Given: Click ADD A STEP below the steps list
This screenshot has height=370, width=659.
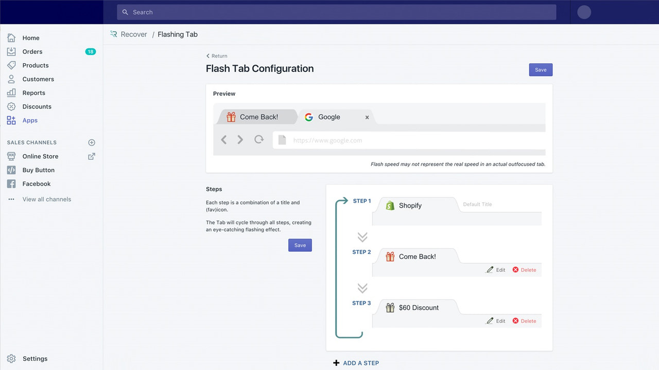Looking at the screenshot, I should click(x=356, y=363).
